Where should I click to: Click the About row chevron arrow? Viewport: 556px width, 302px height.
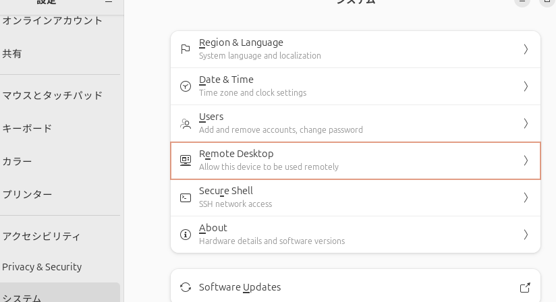(x=526, y=235)
